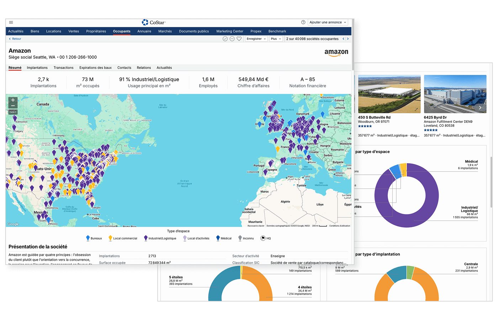Zoom out on the map
Image resolution: width=498 pixels, height=318 pixels.
(x=13, y=106)
